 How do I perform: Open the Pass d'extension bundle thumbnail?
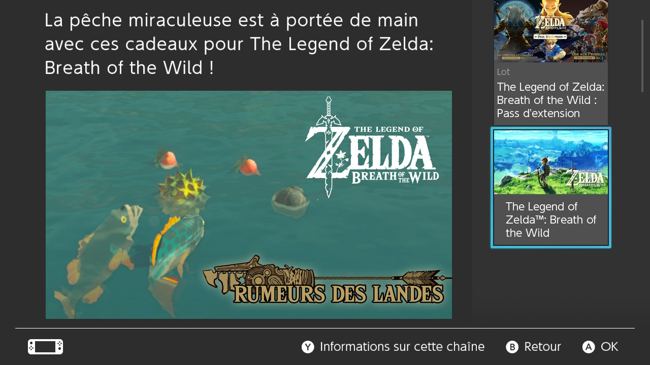tap(551, 31)
